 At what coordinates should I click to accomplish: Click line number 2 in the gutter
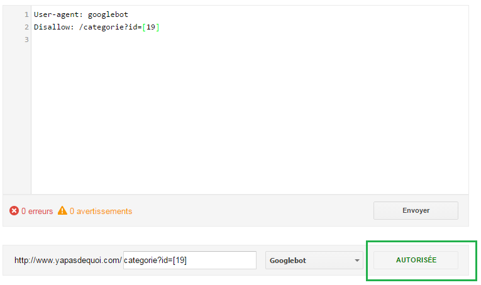pyautogui.click(x=26, y=27)
